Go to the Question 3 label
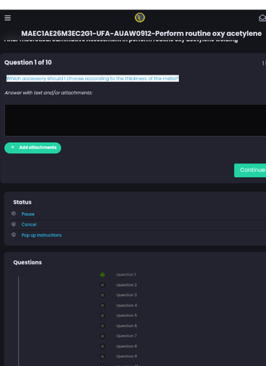 point(127,295)
